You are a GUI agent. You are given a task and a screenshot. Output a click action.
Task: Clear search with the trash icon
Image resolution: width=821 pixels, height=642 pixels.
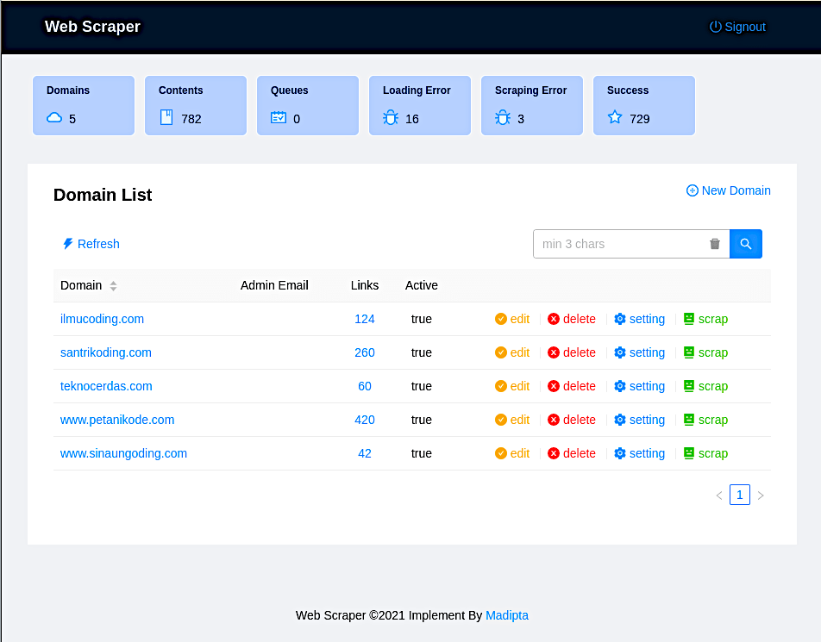pyautogui.click(x=714, y=244)
